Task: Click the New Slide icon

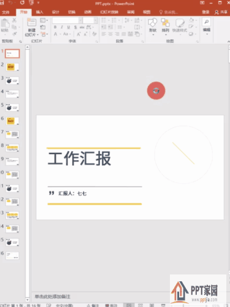Action: pos(31,23)
